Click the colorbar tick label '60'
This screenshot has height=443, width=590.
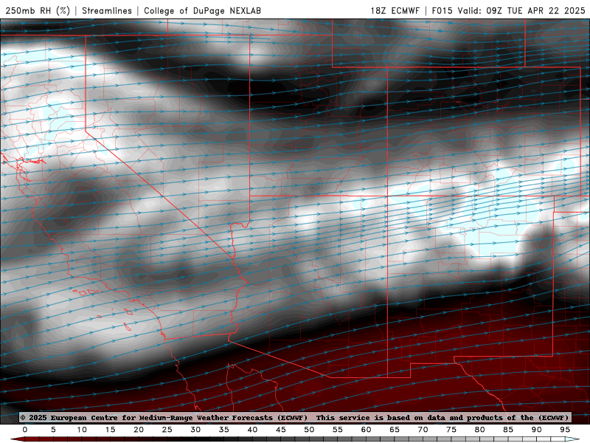(366, 430)
